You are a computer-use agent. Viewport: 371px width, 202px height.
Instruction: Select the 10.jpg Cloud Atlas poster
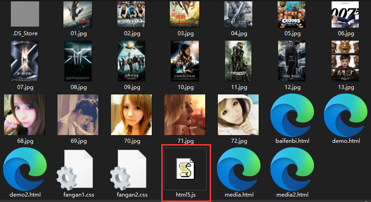pyautogui.click(x=185, y=61)
